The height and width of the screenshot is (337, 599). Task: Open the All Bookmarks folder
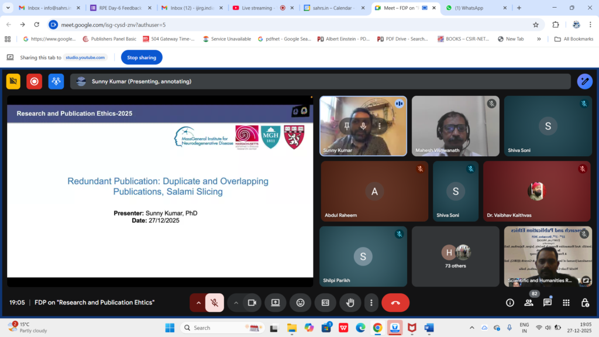tap(574, 39)
